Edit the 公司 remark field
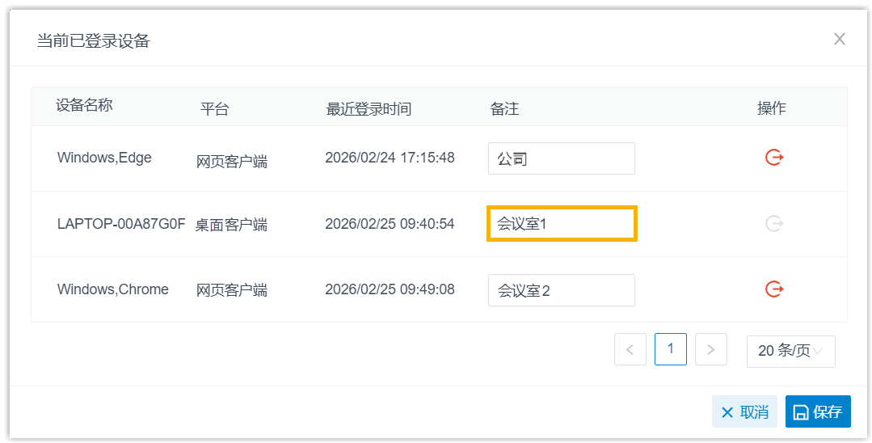This screenshot has width=872, height=443. click(561, 158)
